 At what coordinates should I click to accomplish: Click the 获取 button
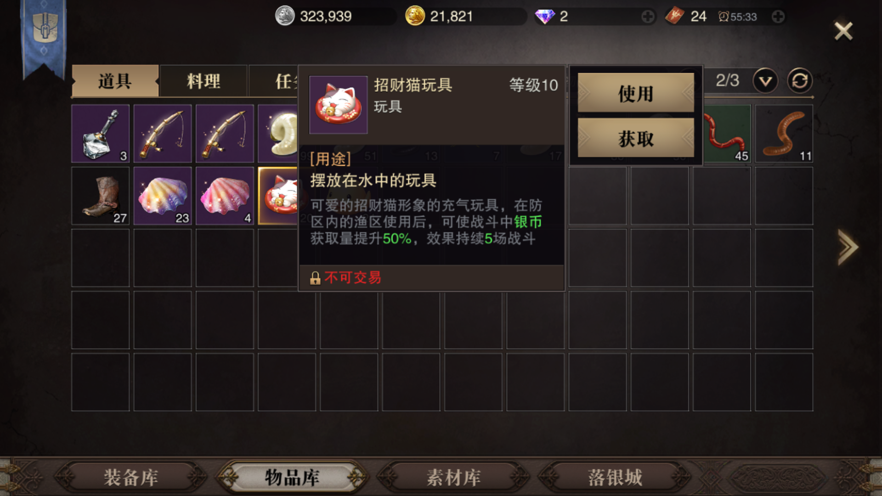(x=636, y=138)
